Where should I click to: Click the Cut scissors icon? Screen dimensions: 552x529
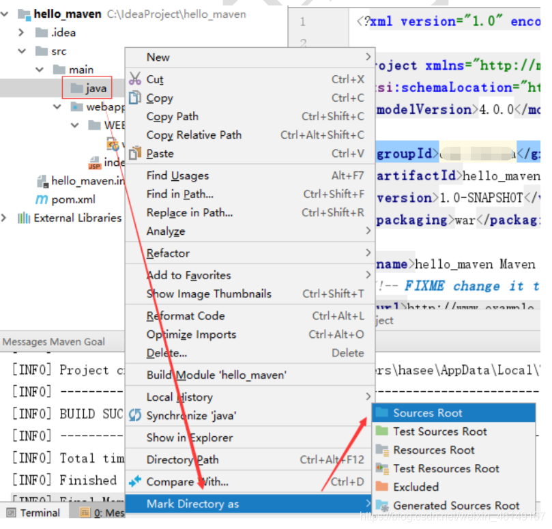tap(135, 78)
